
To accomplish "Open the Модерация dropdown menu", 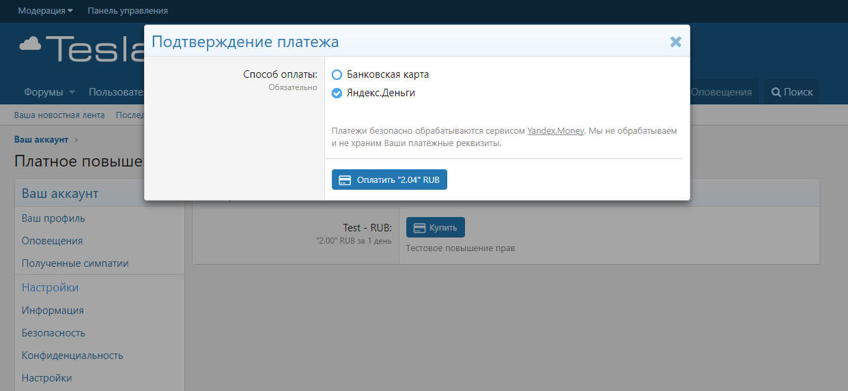I will pos(45,11).
